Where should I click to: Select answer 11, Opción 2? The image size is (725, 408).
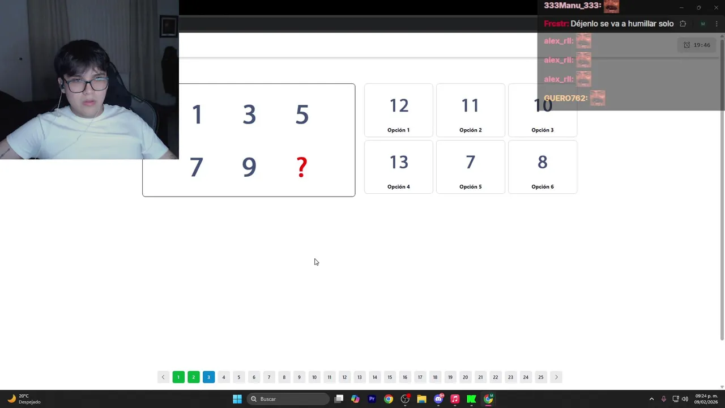coord(471,110)
